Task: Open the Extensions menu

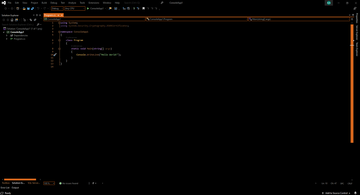Action: (94, 3)
